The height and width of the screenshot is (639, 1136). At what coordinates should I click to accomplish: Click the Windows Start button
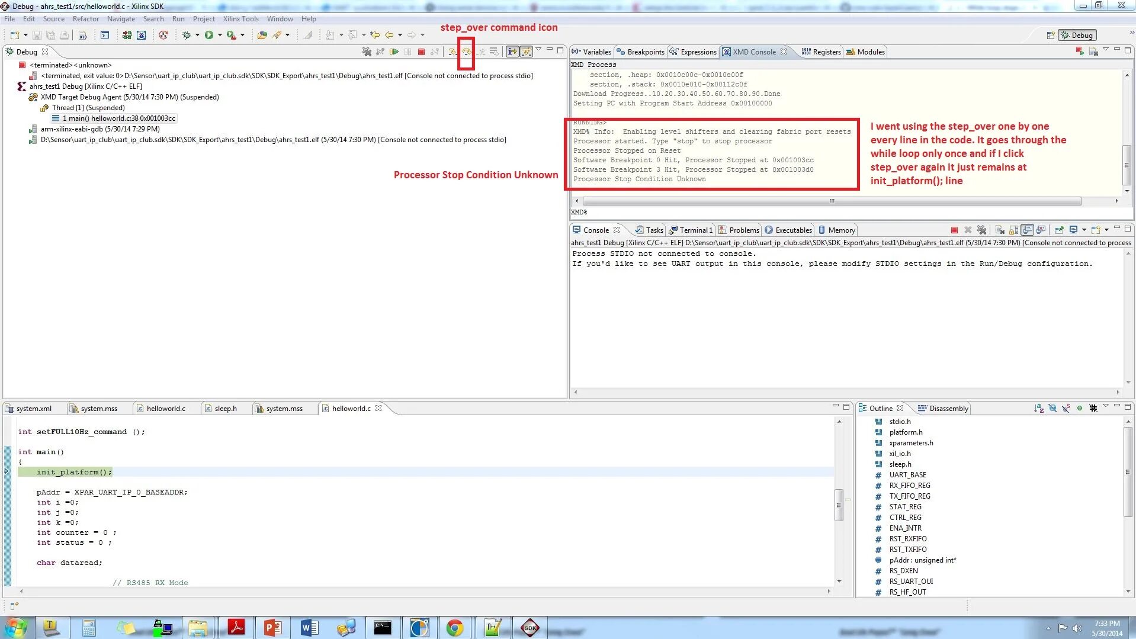(x=15, y=628)
